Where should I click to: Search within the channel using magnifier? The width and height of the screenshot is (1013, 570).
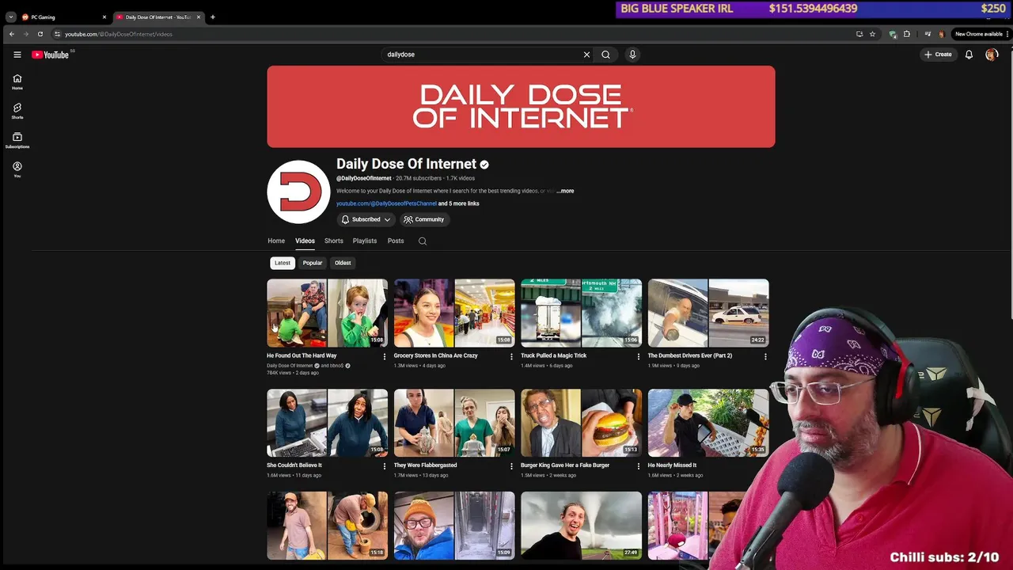click(423, 241)
